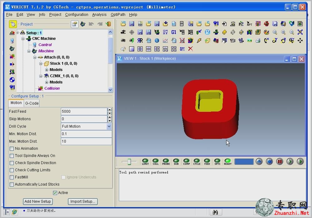Increase Fast Feed with up arrow
Screen dimensions: 312x218
tap(110, 110)
